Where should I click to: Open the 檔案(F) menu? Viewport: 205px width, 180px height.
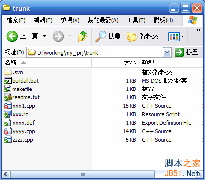tap(16, 20)
